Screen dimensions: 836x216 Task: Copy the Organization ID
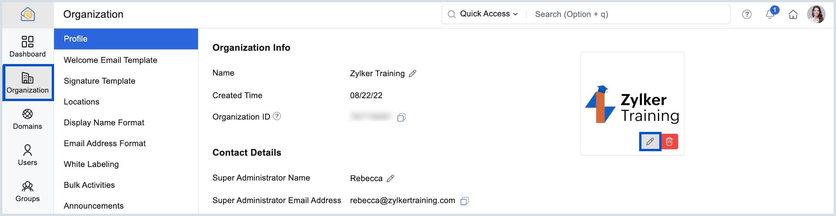(x=401, y=117)
